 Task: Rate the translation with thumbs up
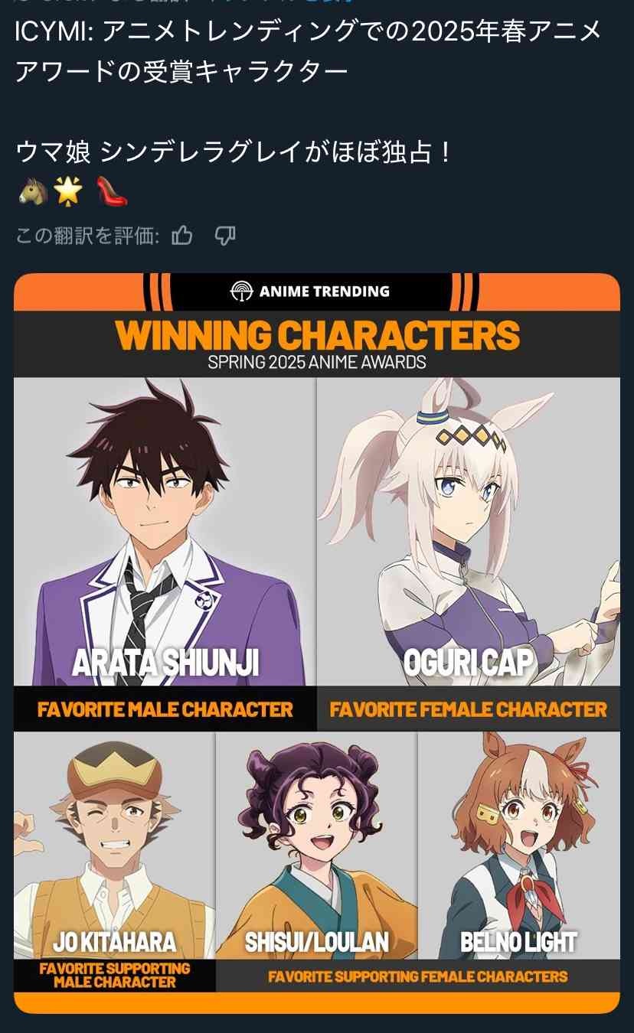click(182, 236)
